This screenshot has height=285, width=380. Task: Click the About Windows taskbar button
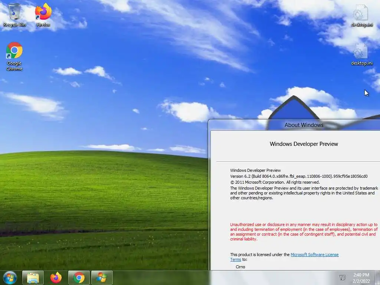point(102,278)
